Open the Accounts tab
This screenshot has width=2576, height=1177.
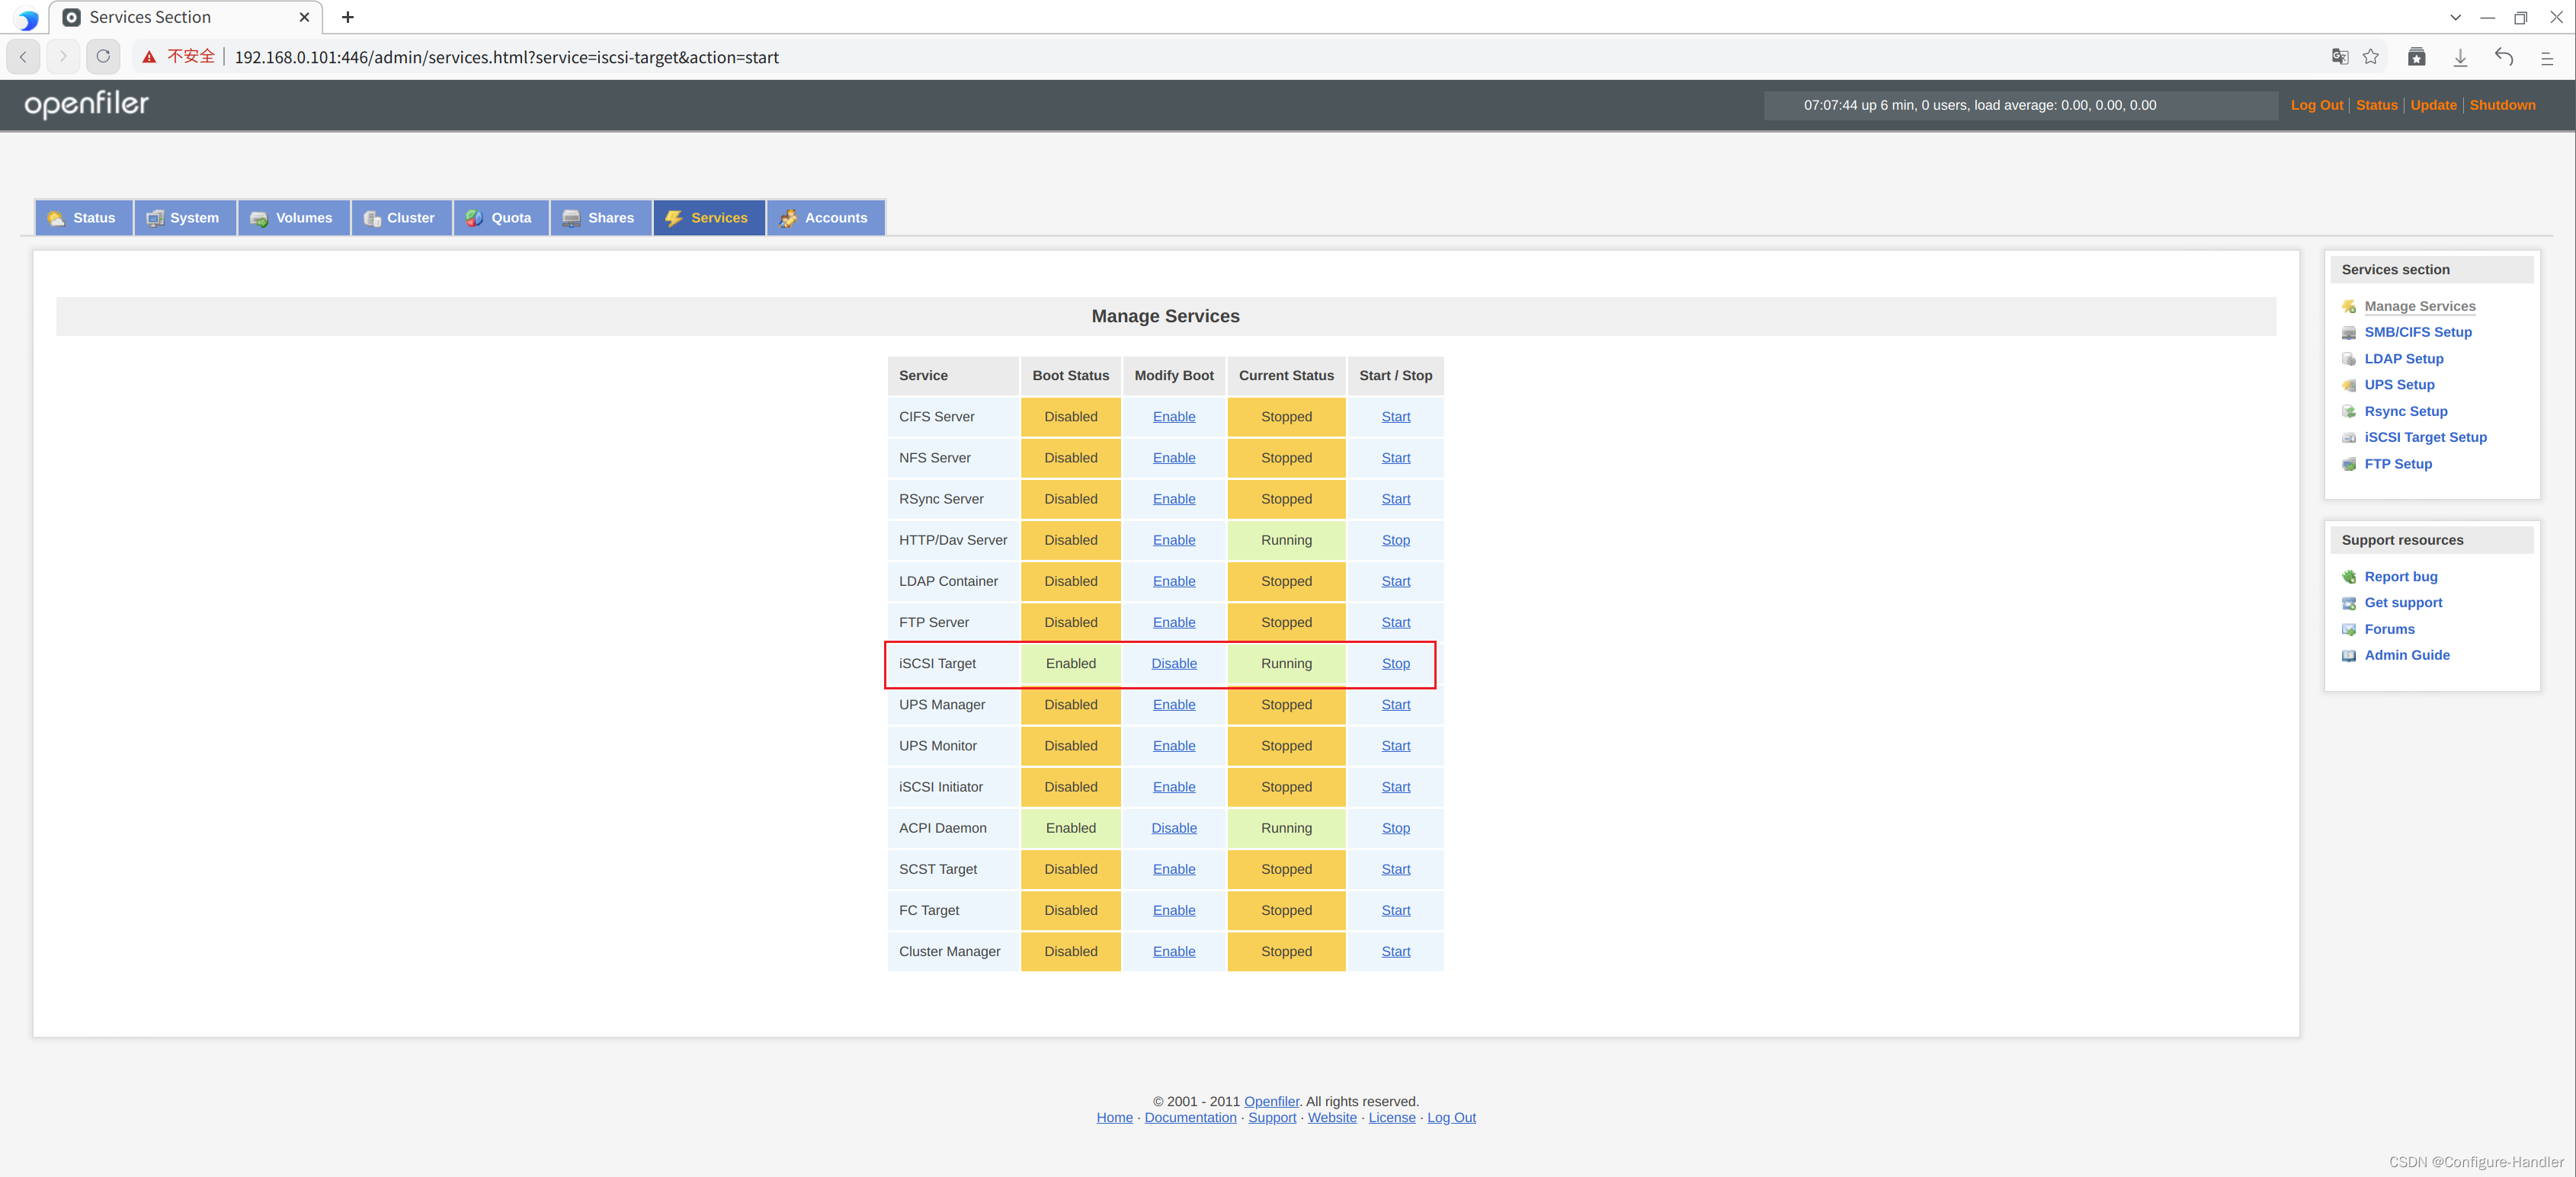point(825,218)
